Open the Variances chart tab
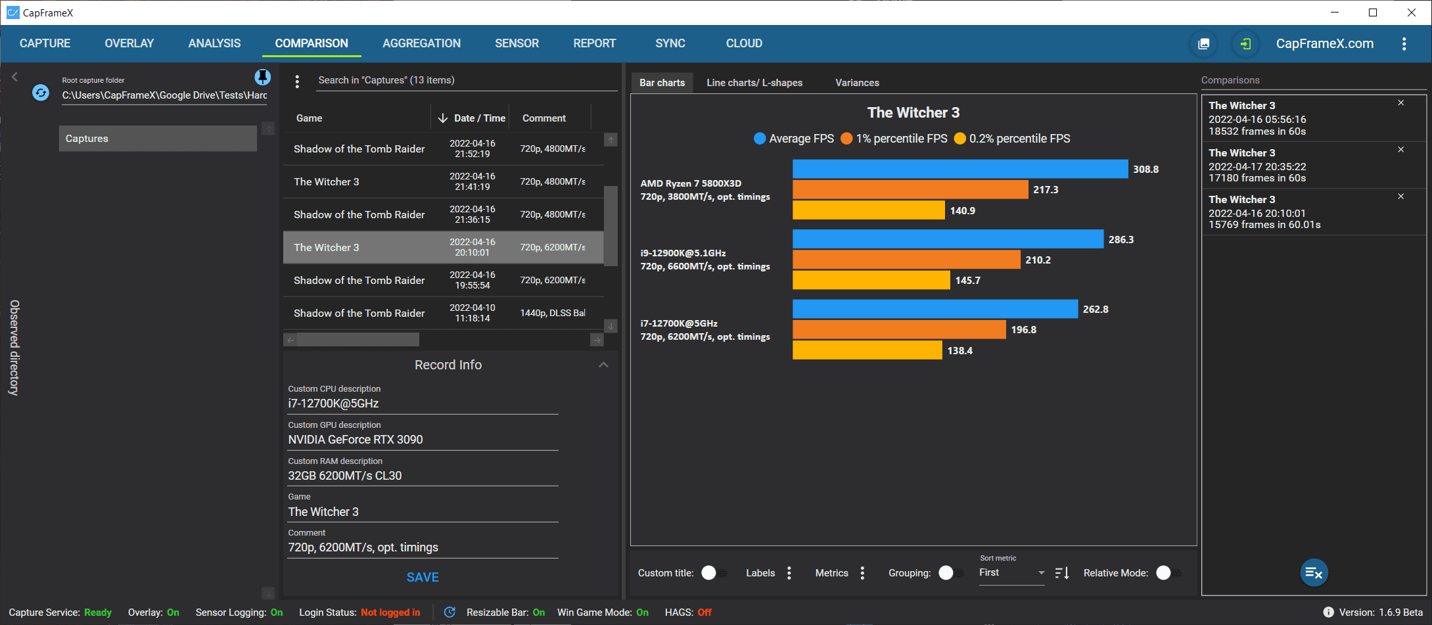 tap(857, 83)
